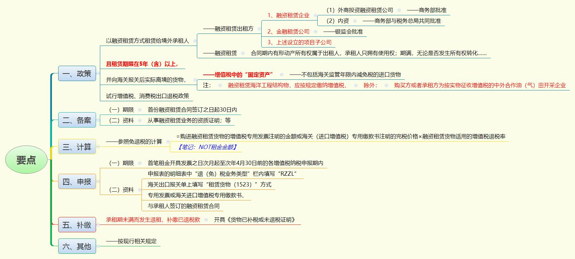
Task: Select red node 且租赁期限在5年(含)以上
Action: [x=142, y=64]
